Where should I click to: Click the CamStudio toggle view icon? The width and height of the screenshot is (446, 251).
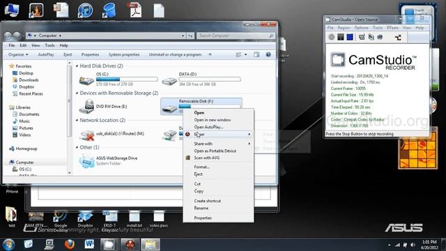click(398, 37)
